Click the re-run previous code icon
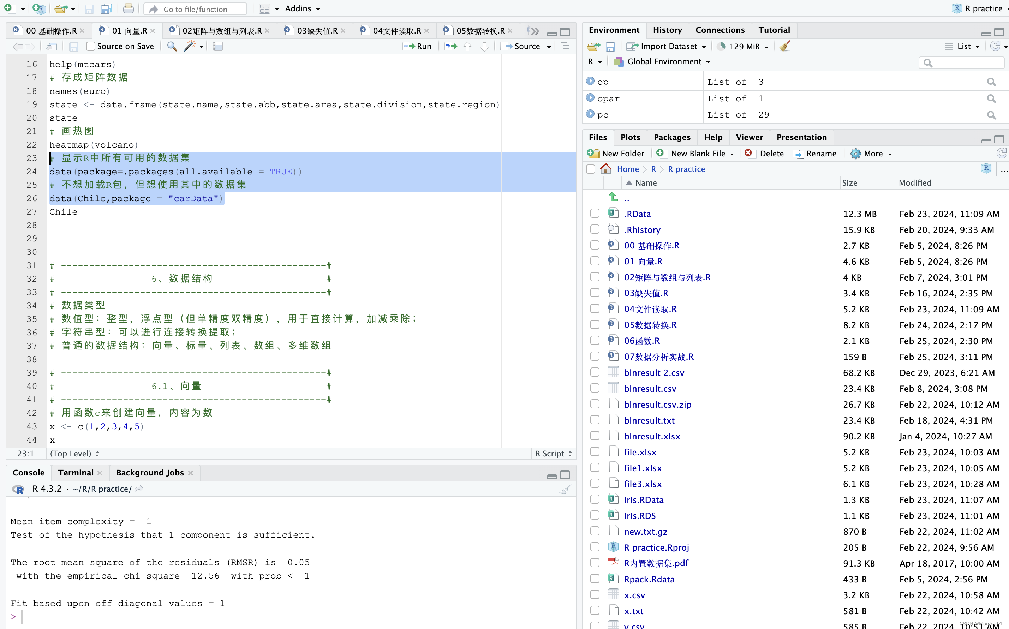Screen dimensions: 1009x629 [x=450, y=46]
